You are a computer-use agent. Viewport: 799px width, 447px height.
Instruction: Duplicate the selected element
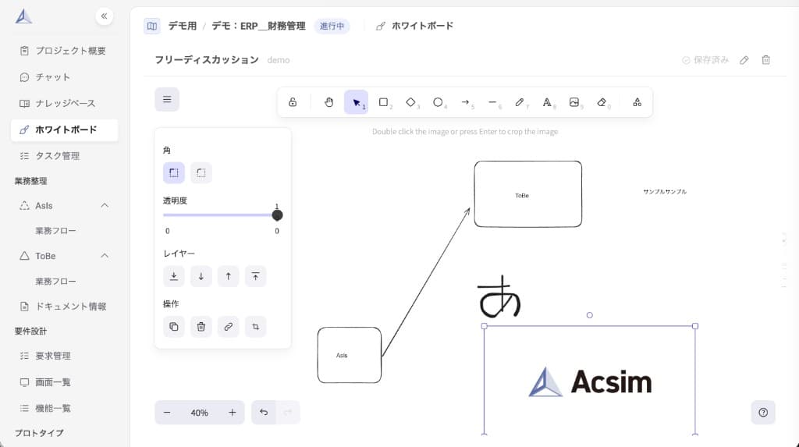pos(174,327)
